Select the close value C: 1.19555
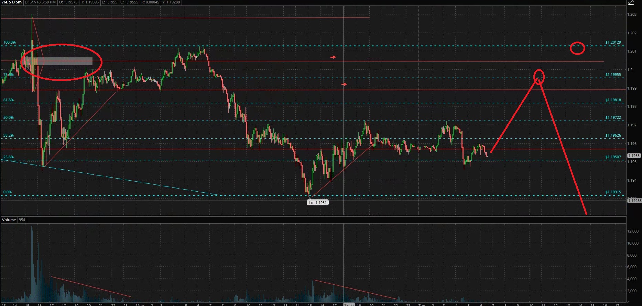 click(129, 2)
